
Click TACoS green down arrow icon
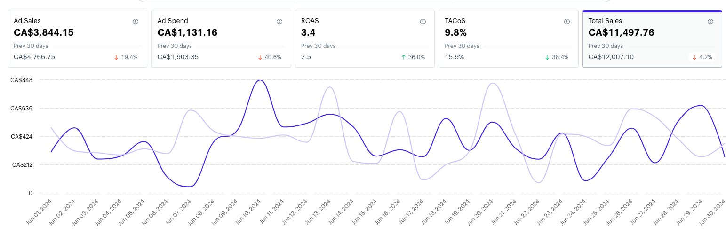[x=547, y=57]
